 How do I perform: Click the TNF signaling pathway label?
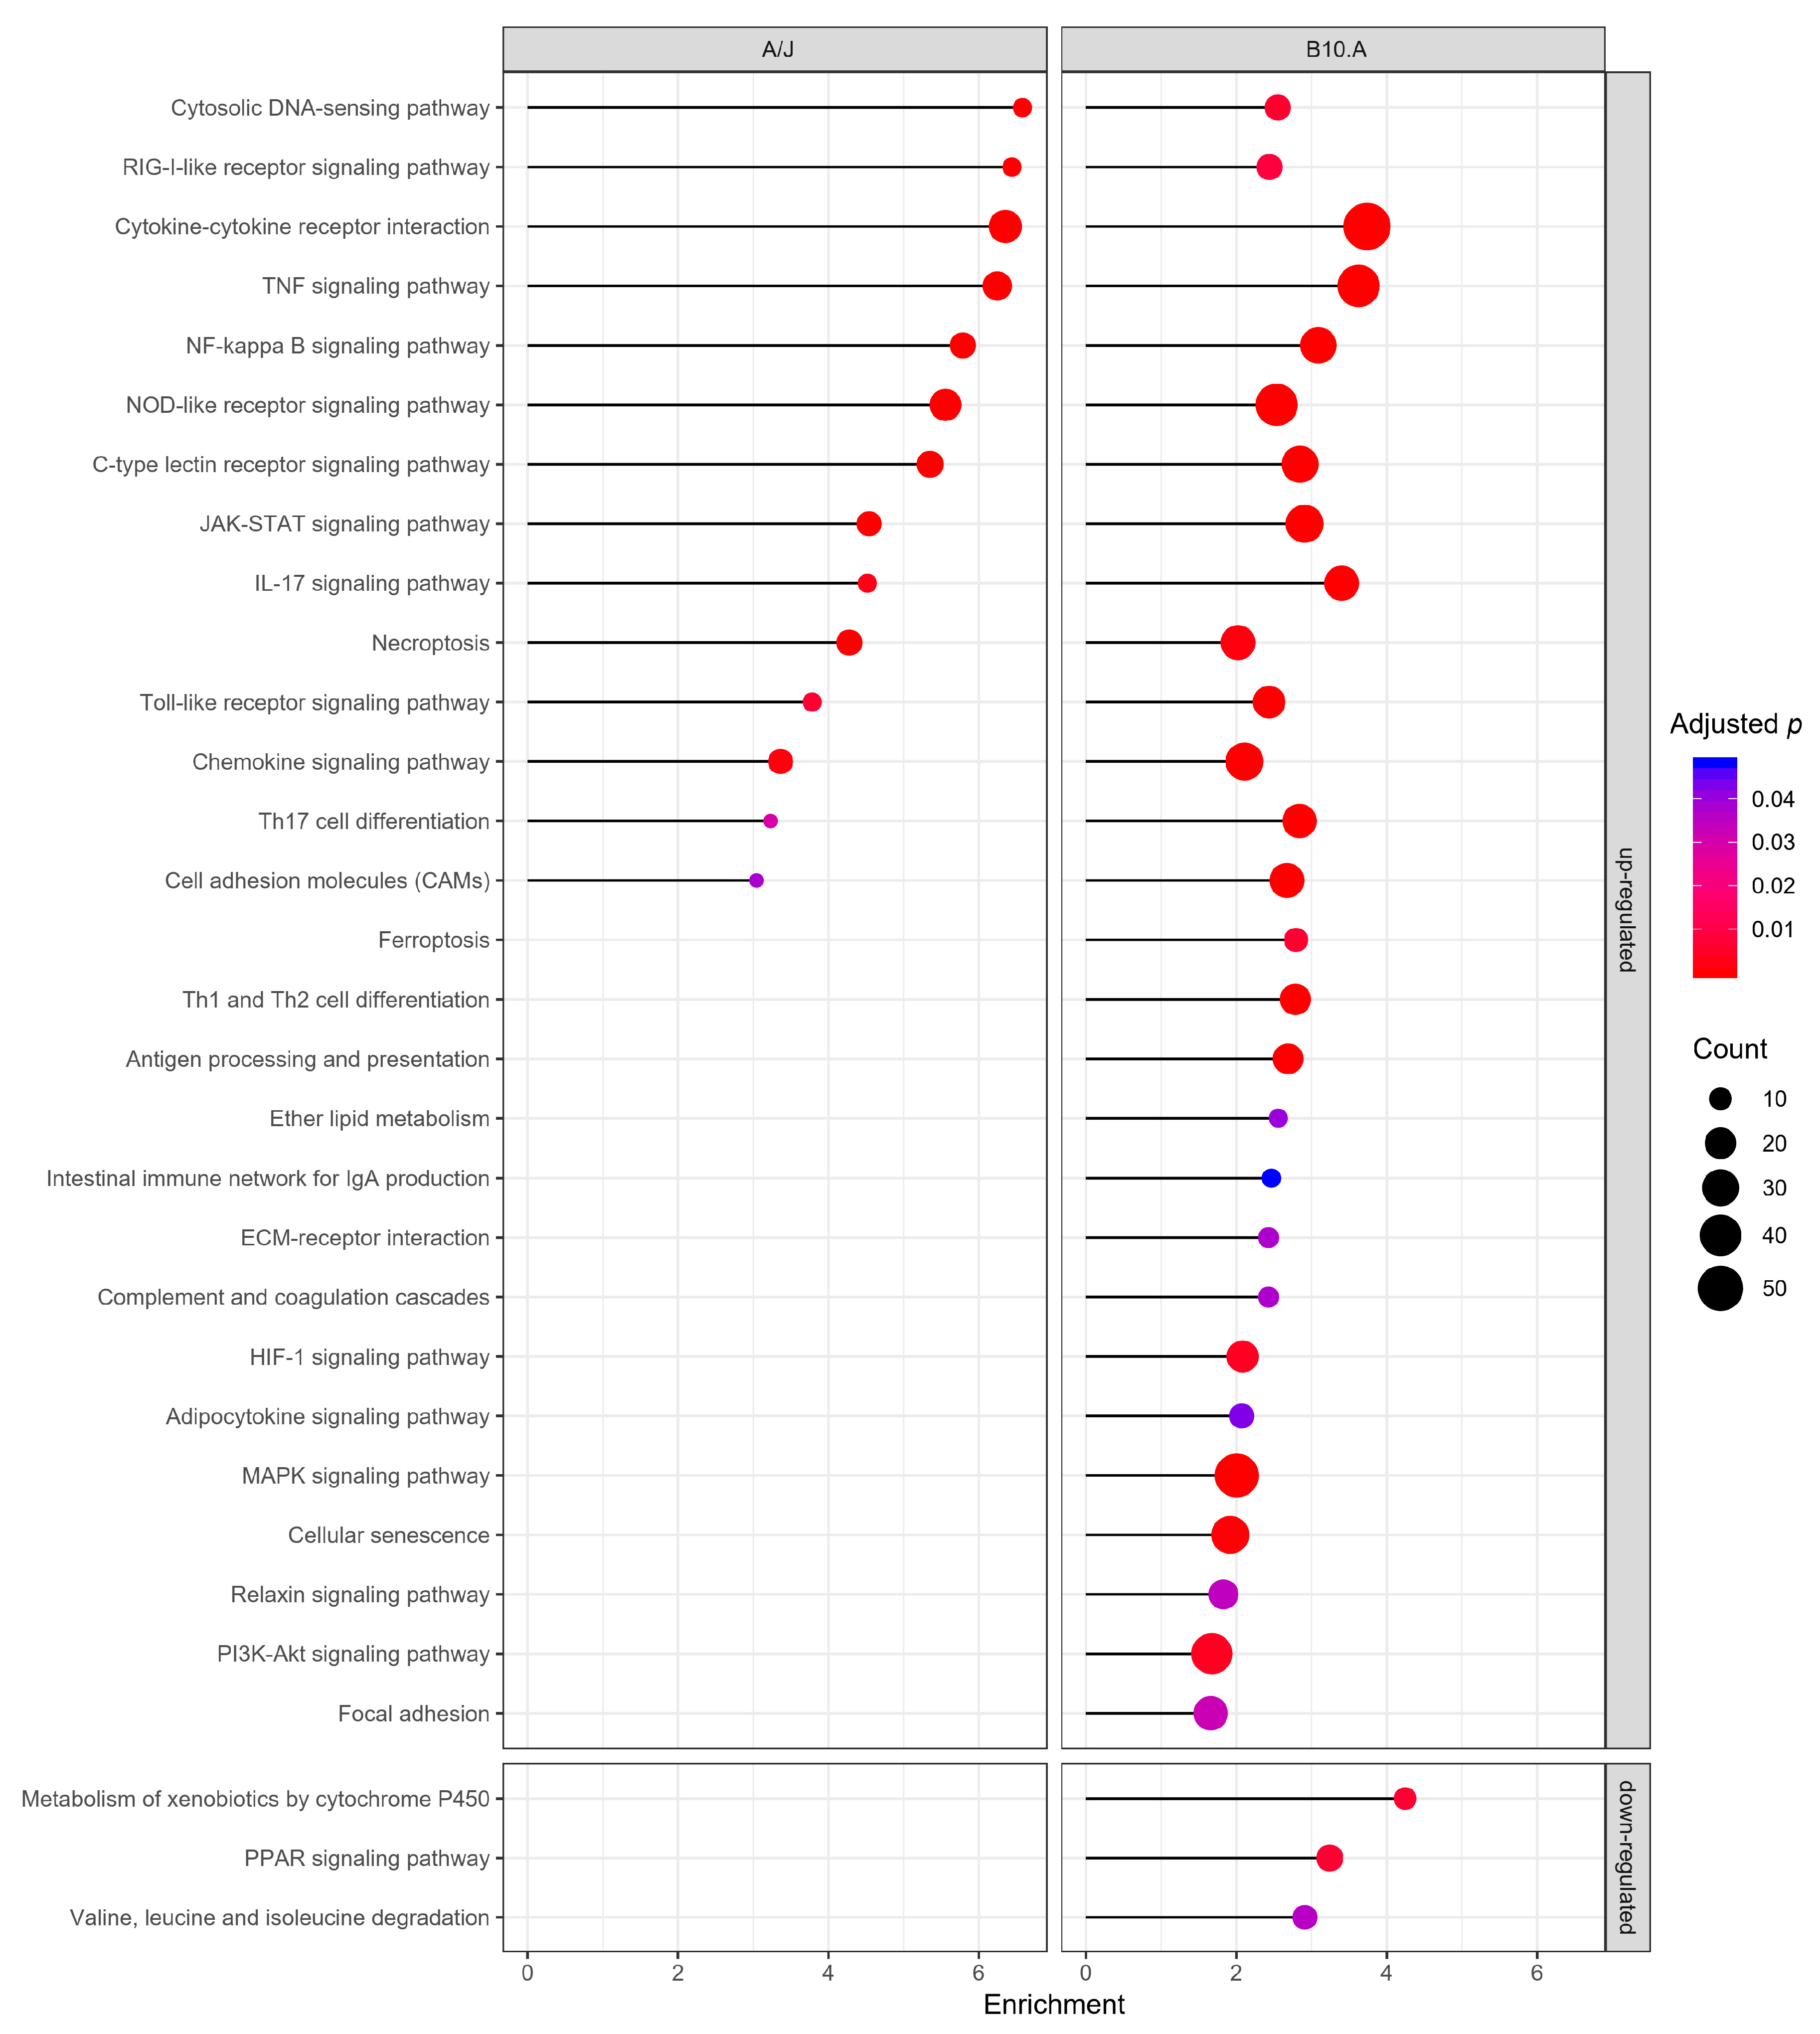[376, 286]
